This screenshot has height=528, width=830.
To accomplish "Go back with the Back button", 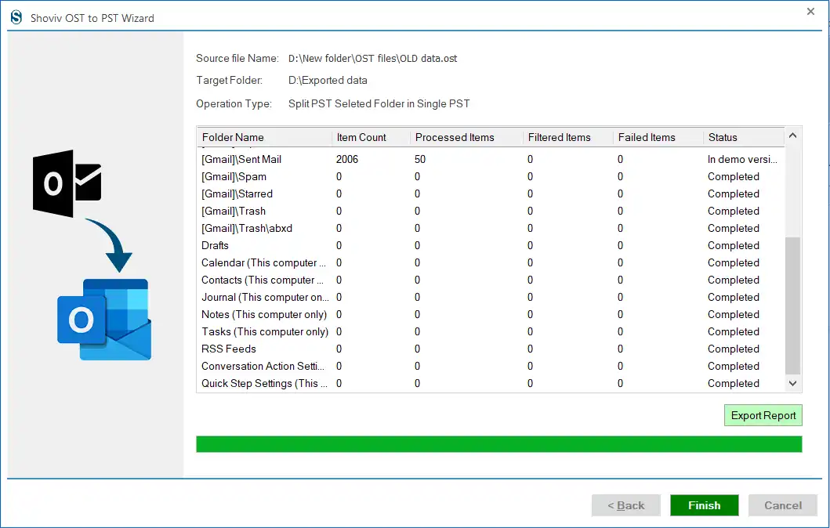I will [x=625, y=505].
